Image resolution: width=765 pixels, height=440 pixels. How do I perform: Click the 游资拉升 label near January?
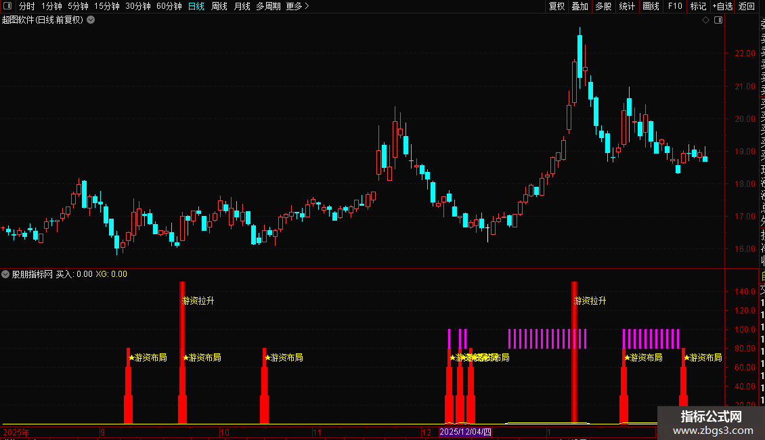point(590,301)
